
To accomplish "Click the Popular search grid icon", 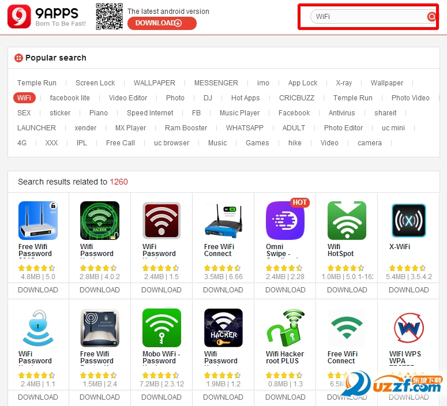I will tap(18, 58).
